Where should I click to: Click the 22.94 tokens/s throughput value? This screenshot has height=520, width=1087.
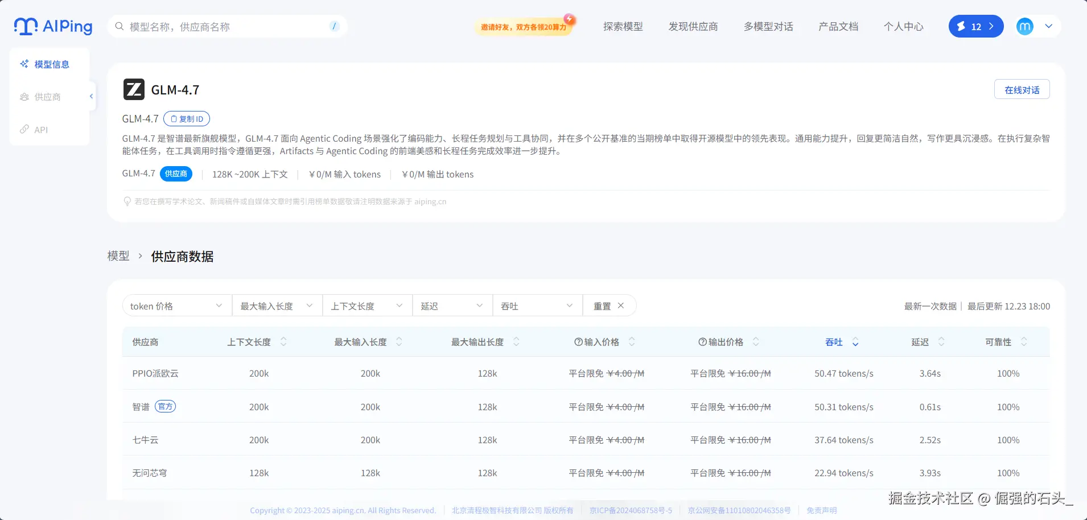844,473
